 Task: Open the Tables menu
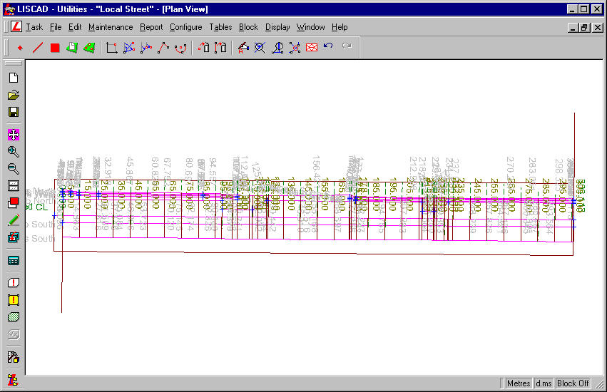coord(220,27)
